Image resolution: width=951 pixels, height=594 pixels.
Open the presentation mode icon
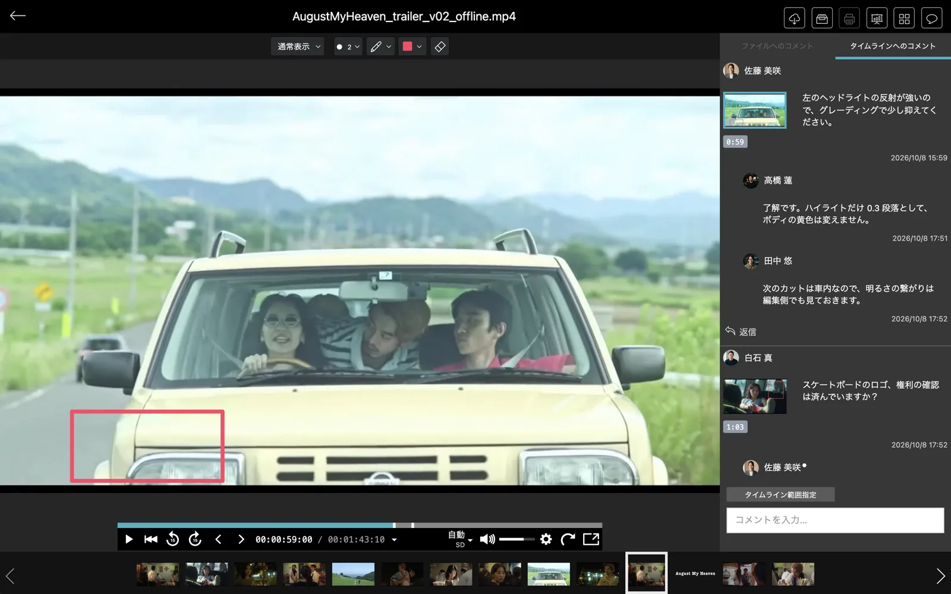(877, 18)
